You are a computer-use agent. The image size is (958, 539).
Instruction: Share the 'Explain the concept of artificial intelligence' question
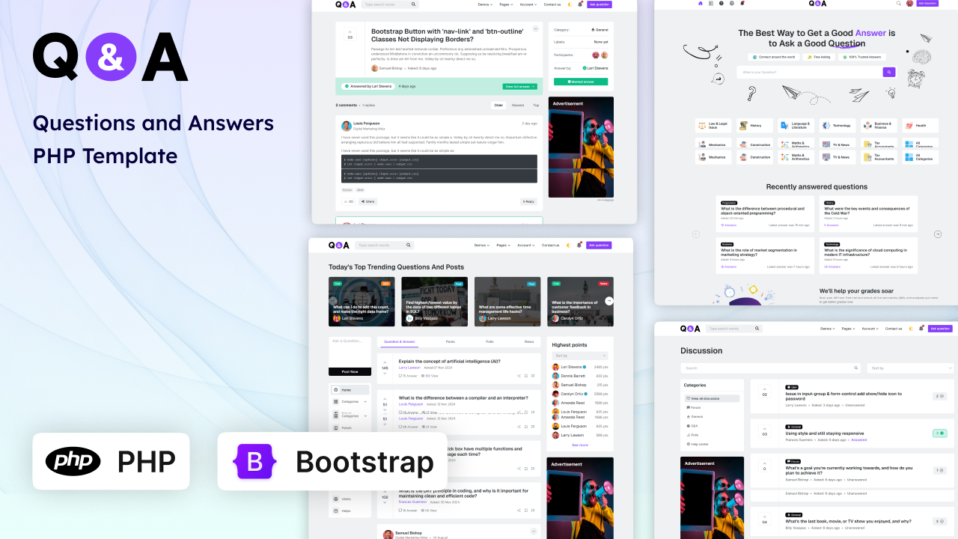click(519, 376)
